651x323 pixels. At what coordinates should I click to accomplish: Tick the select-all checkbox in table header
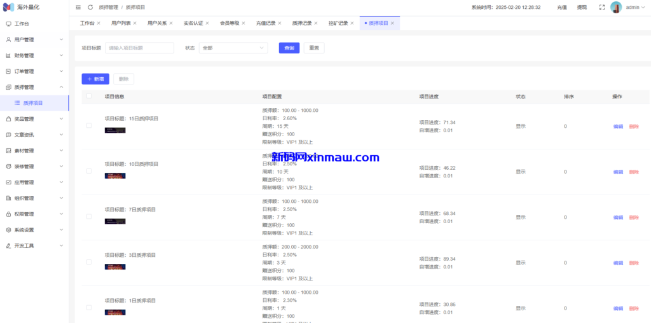coord(89,96)
